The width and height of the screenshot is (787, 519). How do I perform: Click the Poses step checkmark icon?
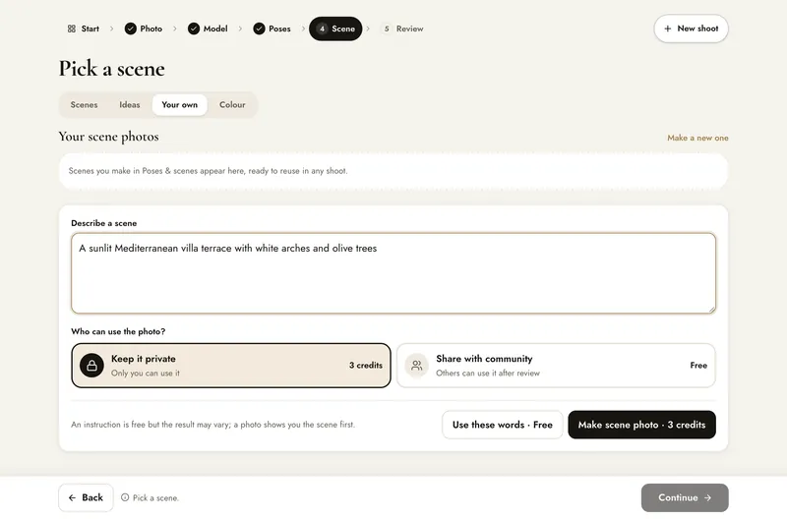259,29
